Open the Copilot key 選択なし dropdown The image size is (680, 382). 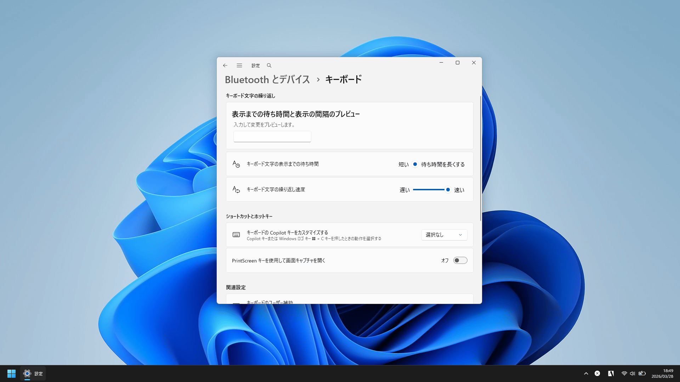coord(444,235)
